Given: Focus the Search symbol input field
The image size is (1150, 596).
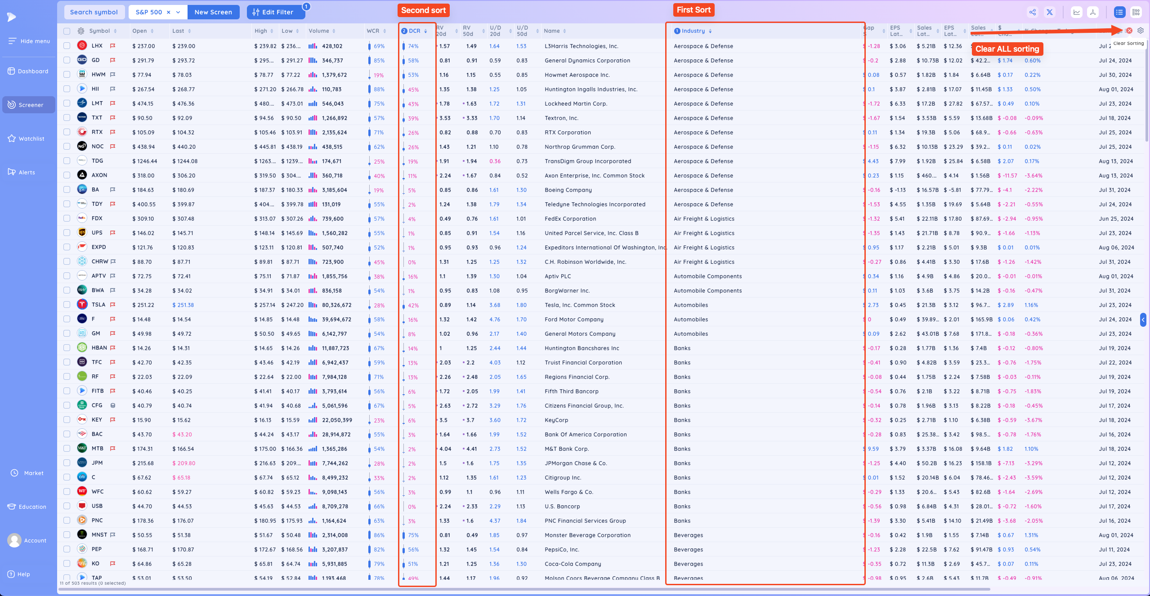Looking at the screenshot, I should [94, 12].
